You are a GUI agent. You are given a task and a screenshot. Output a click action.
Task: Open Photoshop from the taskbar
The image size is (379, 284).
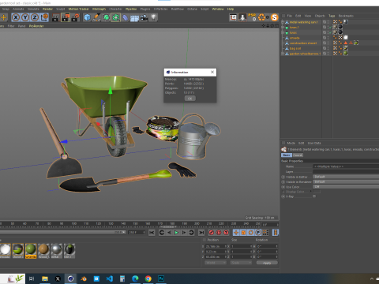tap(161, 278)
